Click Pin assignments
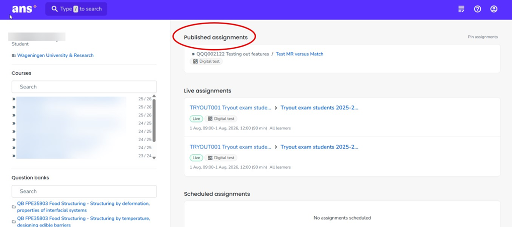Viewport: 512px width, 227px height. coord(482,37)
